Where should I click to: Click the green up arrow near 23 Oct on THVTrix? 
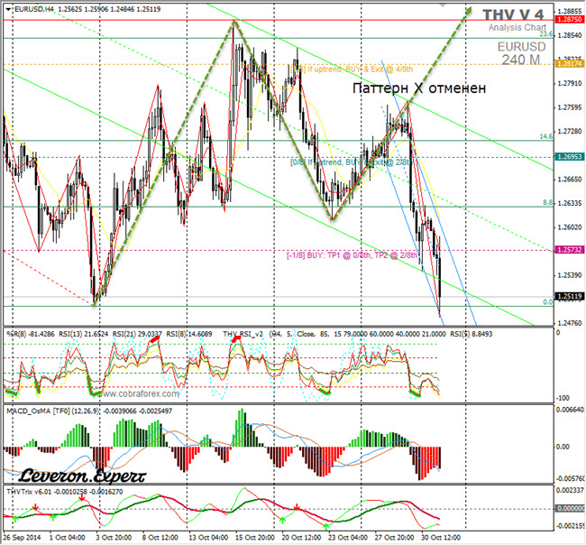(326, 527)
